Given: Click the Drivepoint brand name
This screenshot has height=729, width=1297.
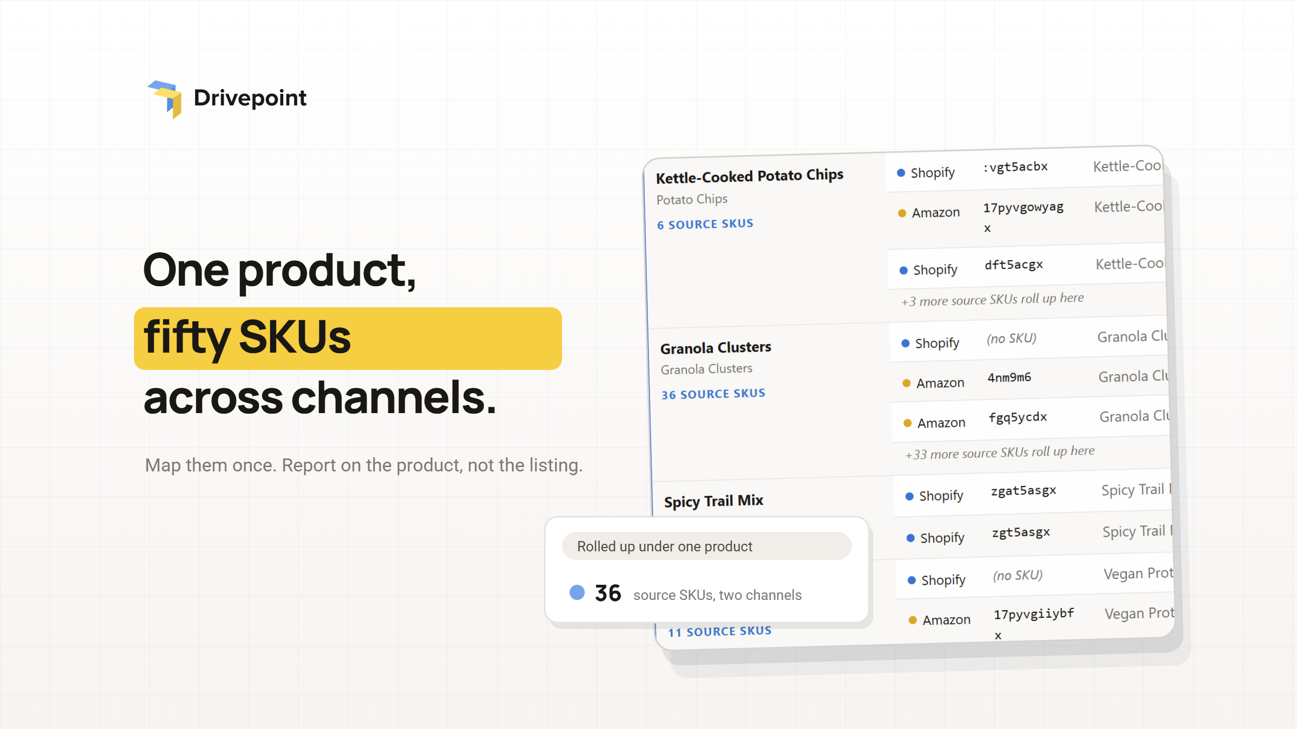Looking at the screenshot, I should pos(250,98).
